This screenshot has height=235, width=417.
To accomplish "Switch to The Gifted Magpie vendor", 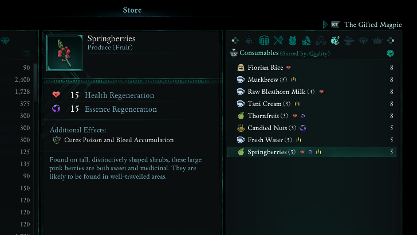I will [x=373, y=25].
